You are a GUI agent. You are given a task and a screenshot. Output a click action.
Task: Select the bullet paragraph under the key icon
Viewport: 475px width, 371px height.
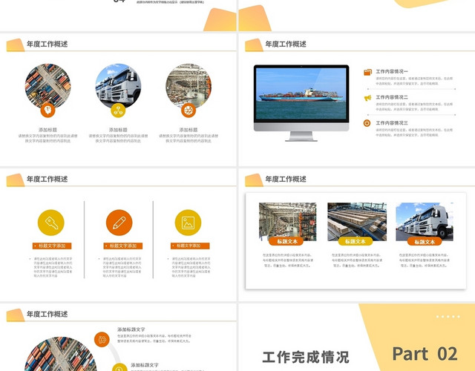53,267
